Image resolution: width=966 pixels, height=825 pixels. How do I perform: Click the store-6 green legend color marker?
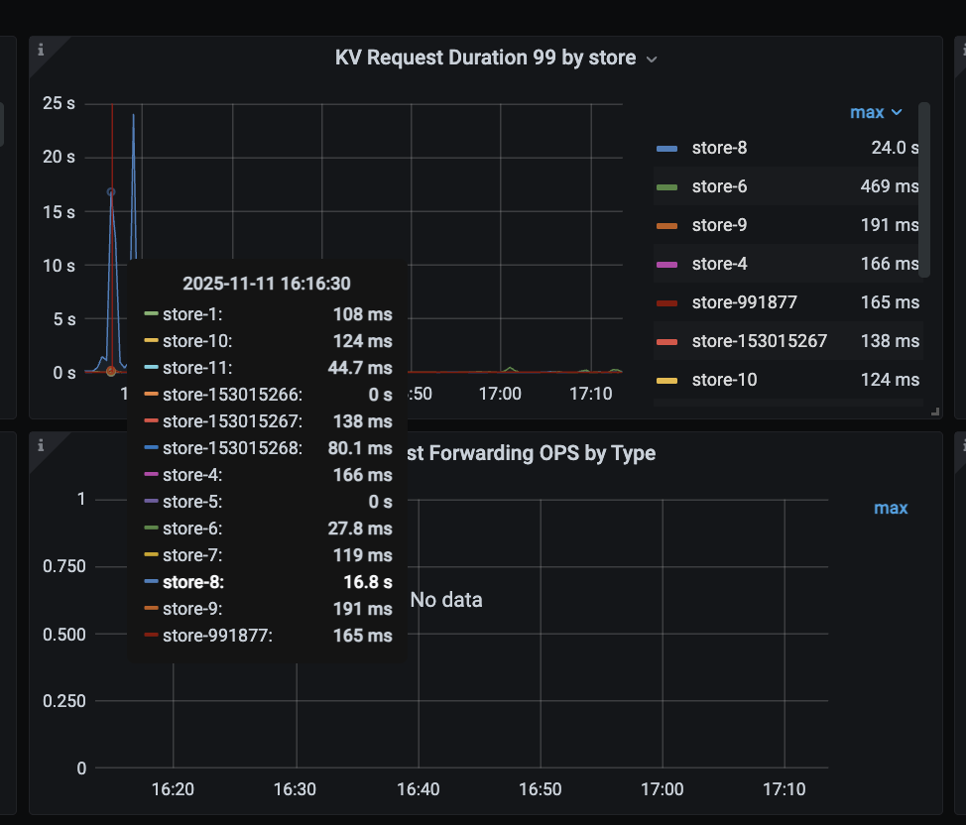coord(666,187)
